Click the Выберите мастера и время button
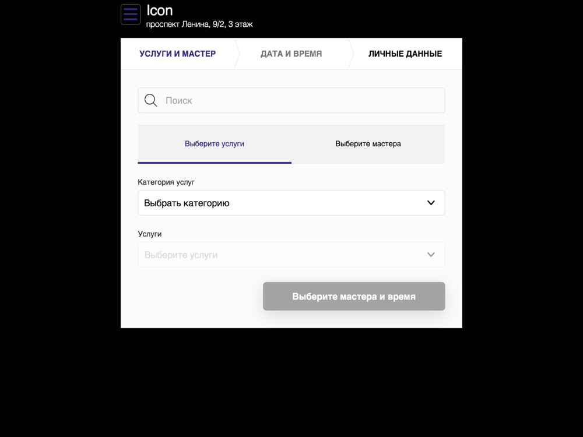Viewport: 583px width, 437px height. tap(354, 296)
